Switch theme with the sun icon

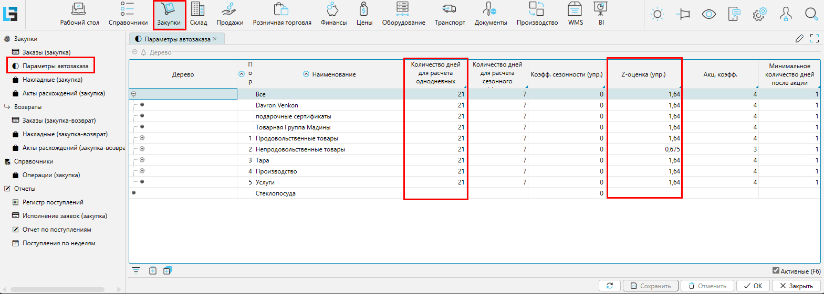pos(657,14)
